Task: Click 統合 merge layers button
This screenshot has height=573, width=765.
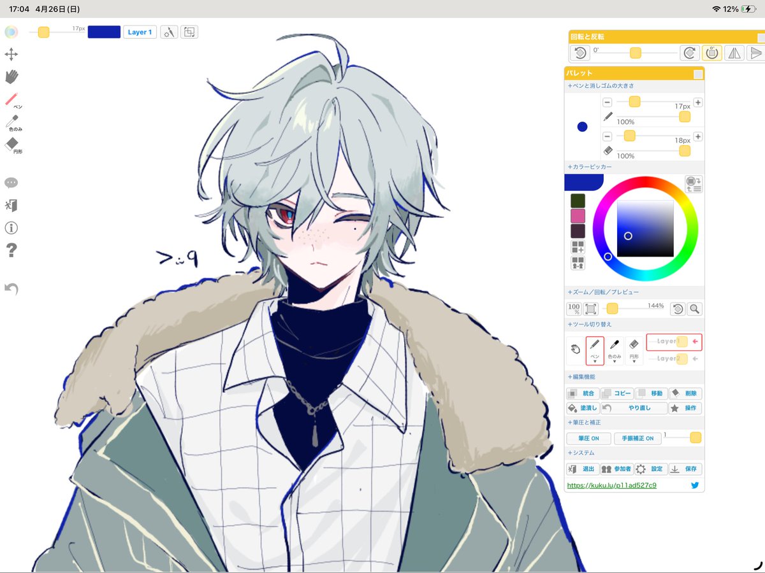Action: [x=583, y=393]
